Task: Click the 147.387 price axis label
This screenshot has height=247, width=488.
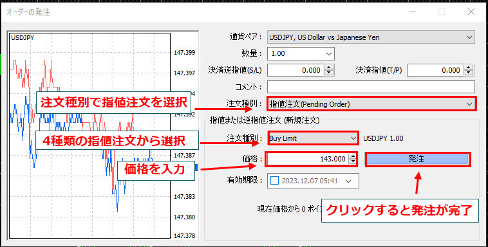Action: [185, 155]
